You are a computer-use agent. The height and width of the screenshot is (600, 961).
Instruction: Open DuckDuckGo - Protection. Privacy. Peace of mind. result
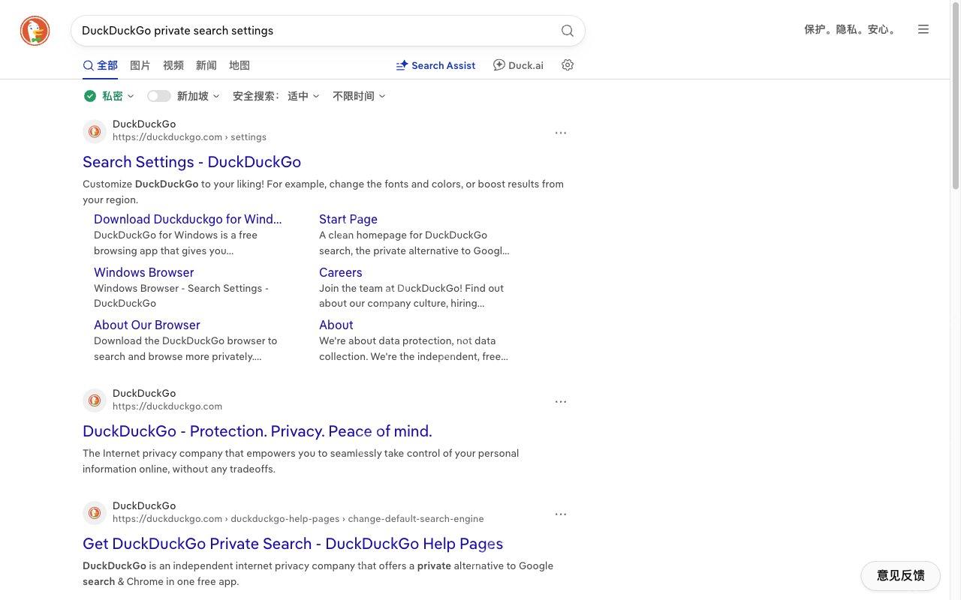pos(258,431)
